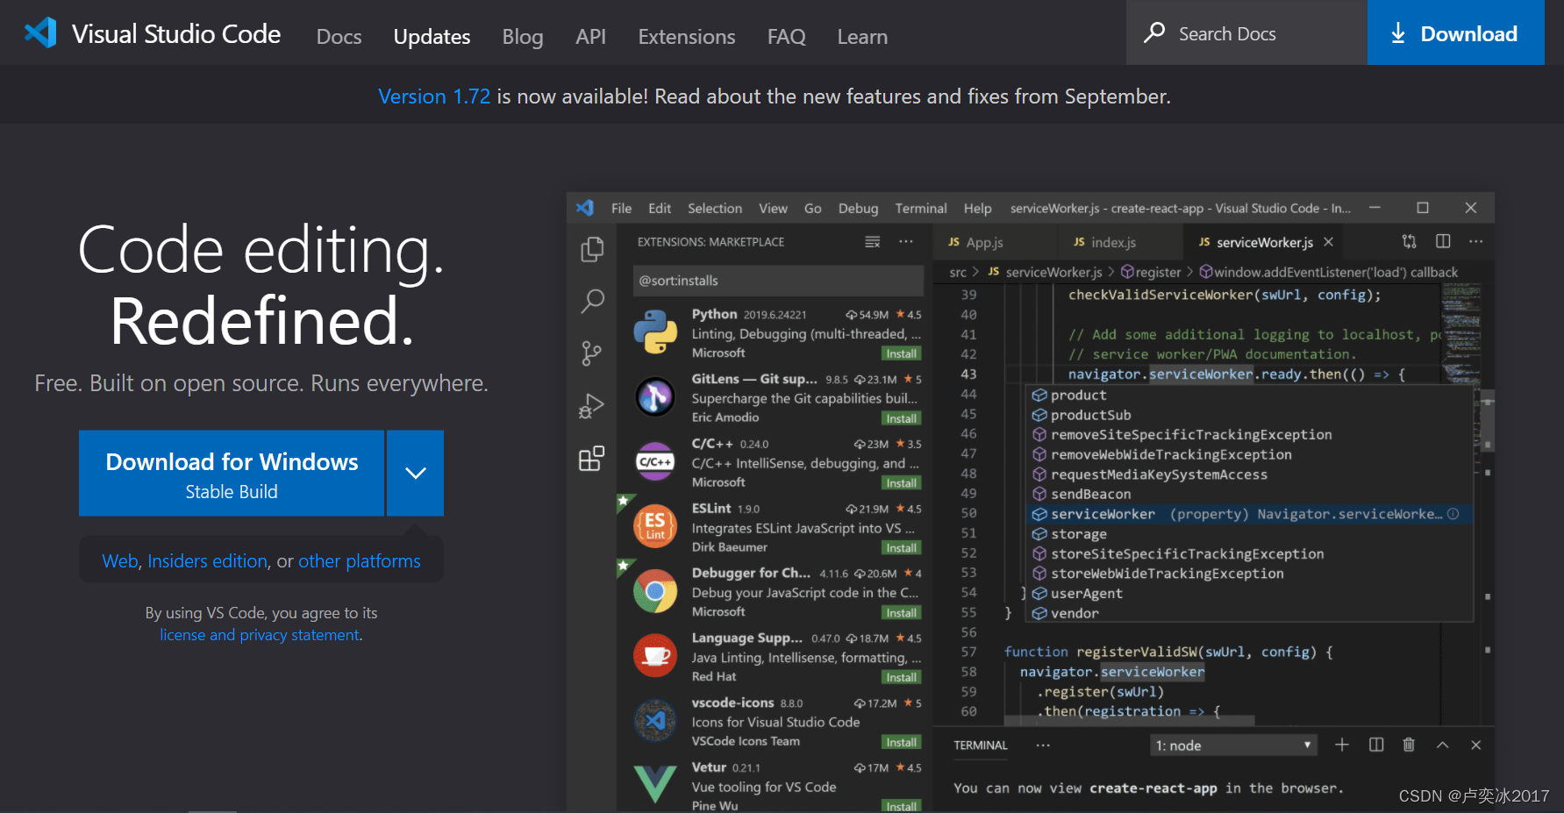Image resolution: width=1564 pixels, height=813 pixels.
Task: Close the serviceWorker.js tab
Action: click(x=1329, y=242)
